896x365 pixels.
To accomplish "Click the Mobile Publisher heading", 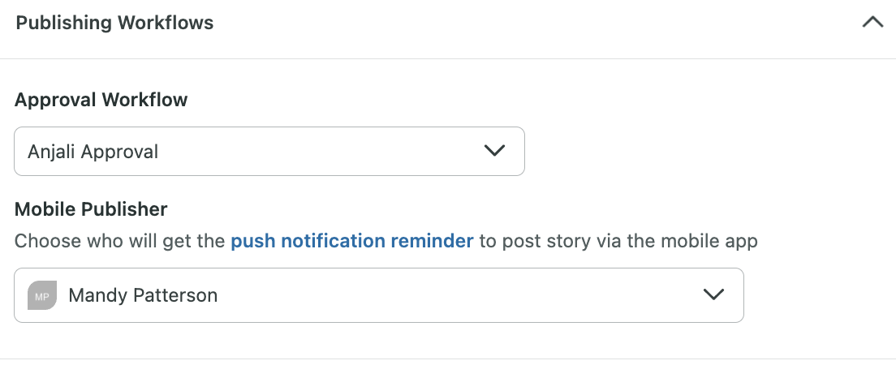I will 91,209.
